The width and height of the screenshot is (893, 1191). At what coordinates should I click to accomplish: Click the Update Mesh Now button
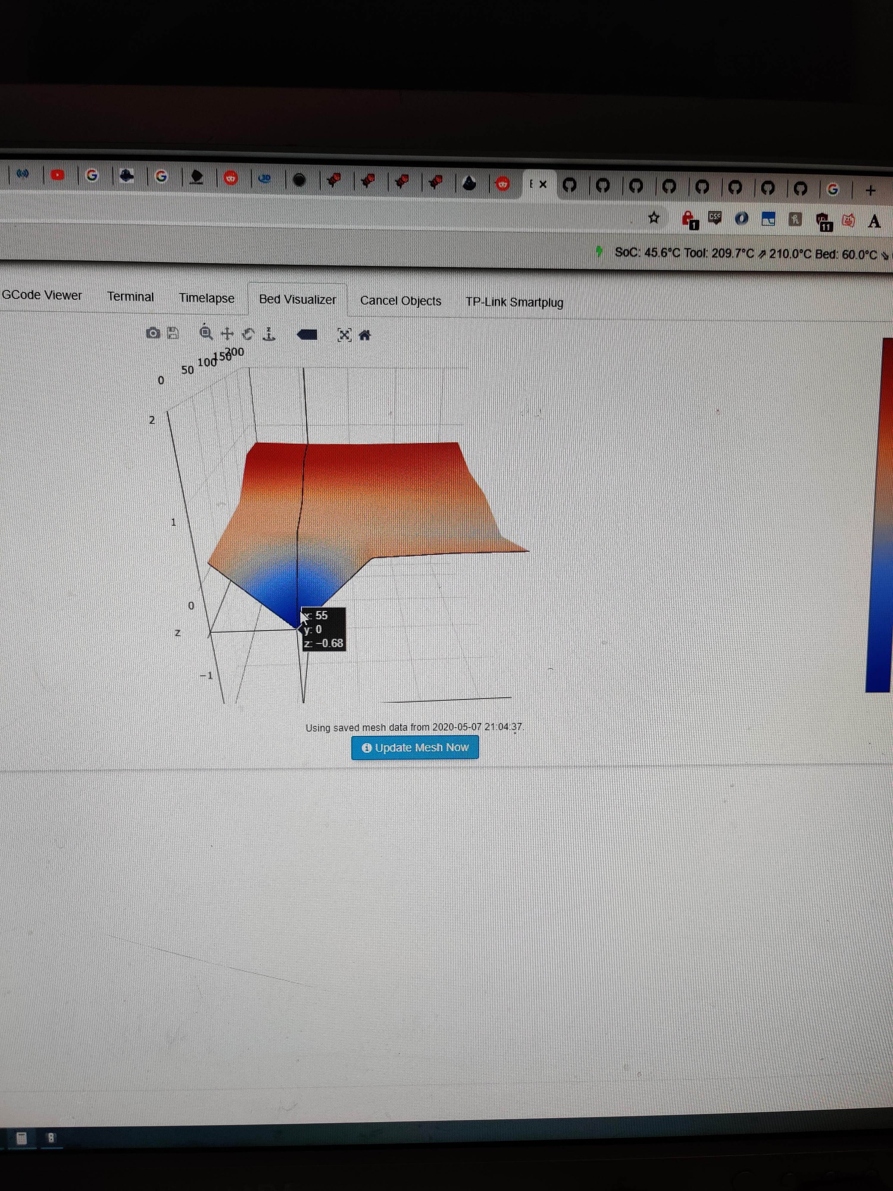[414, 747]
